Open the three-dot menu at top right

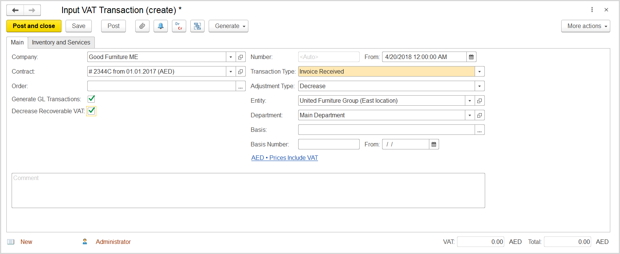592,10
